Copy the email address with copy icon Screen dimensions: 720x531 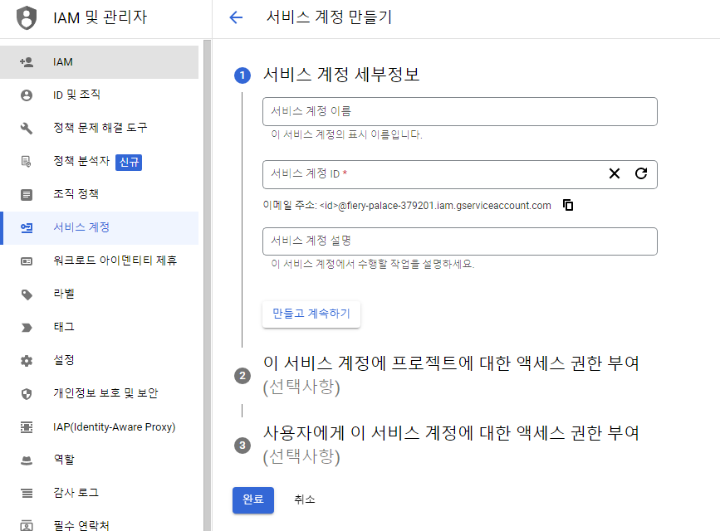point(568,205)
